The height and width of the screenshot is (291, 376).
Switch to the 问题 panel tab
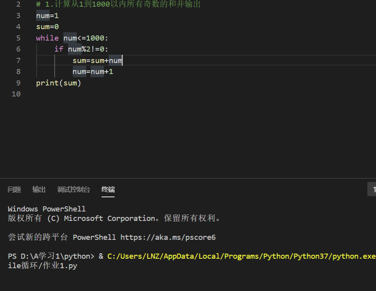(x=14, y=189)
